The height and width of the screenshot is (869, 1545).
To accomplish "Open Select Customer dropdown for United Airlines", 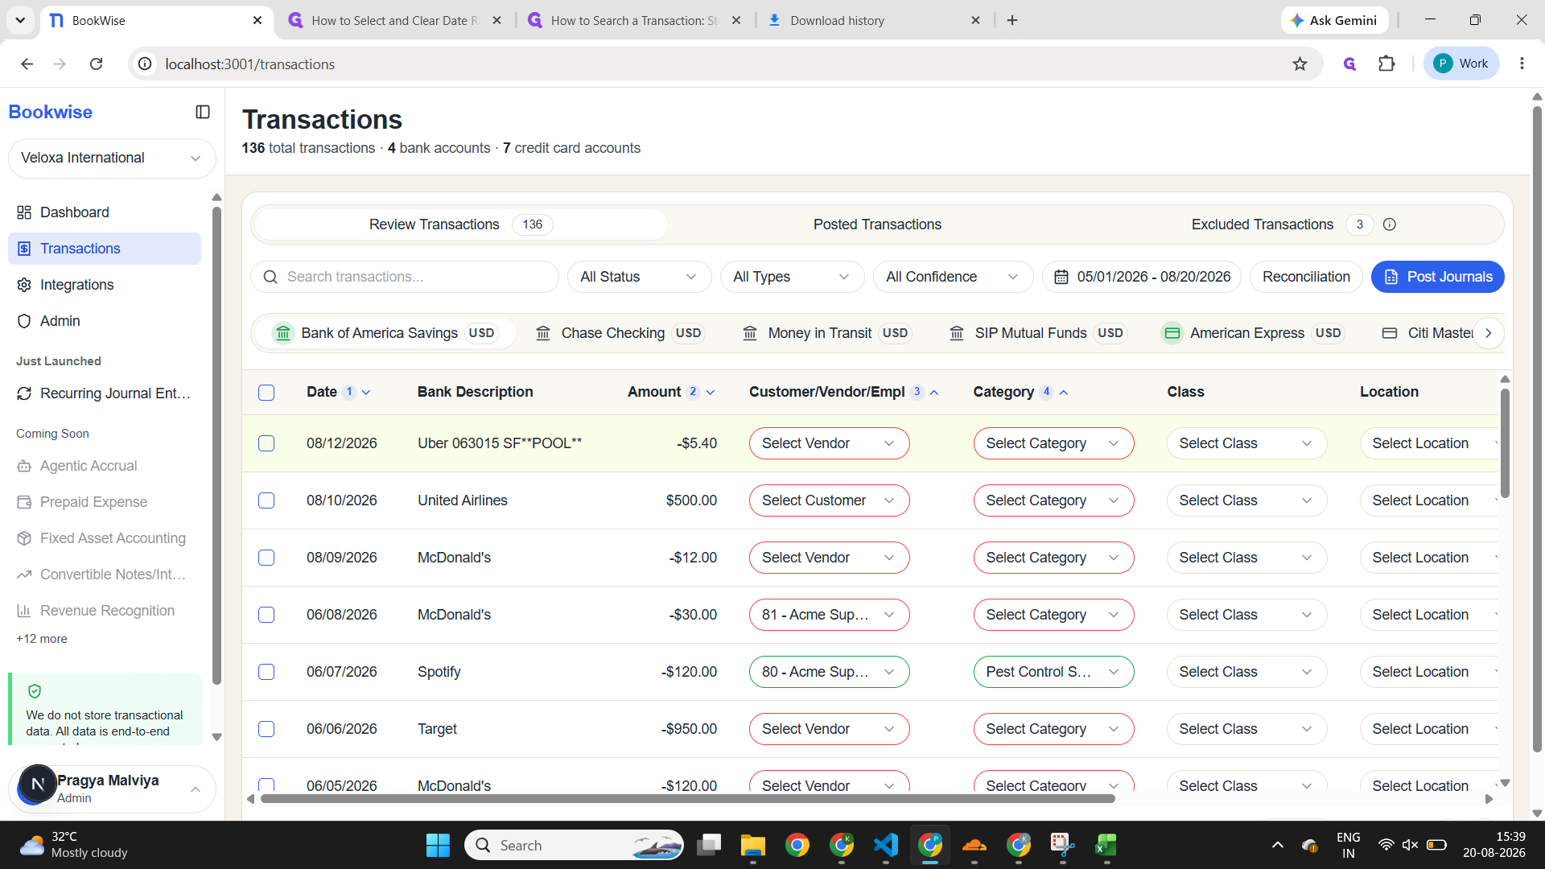I will 829,500.
